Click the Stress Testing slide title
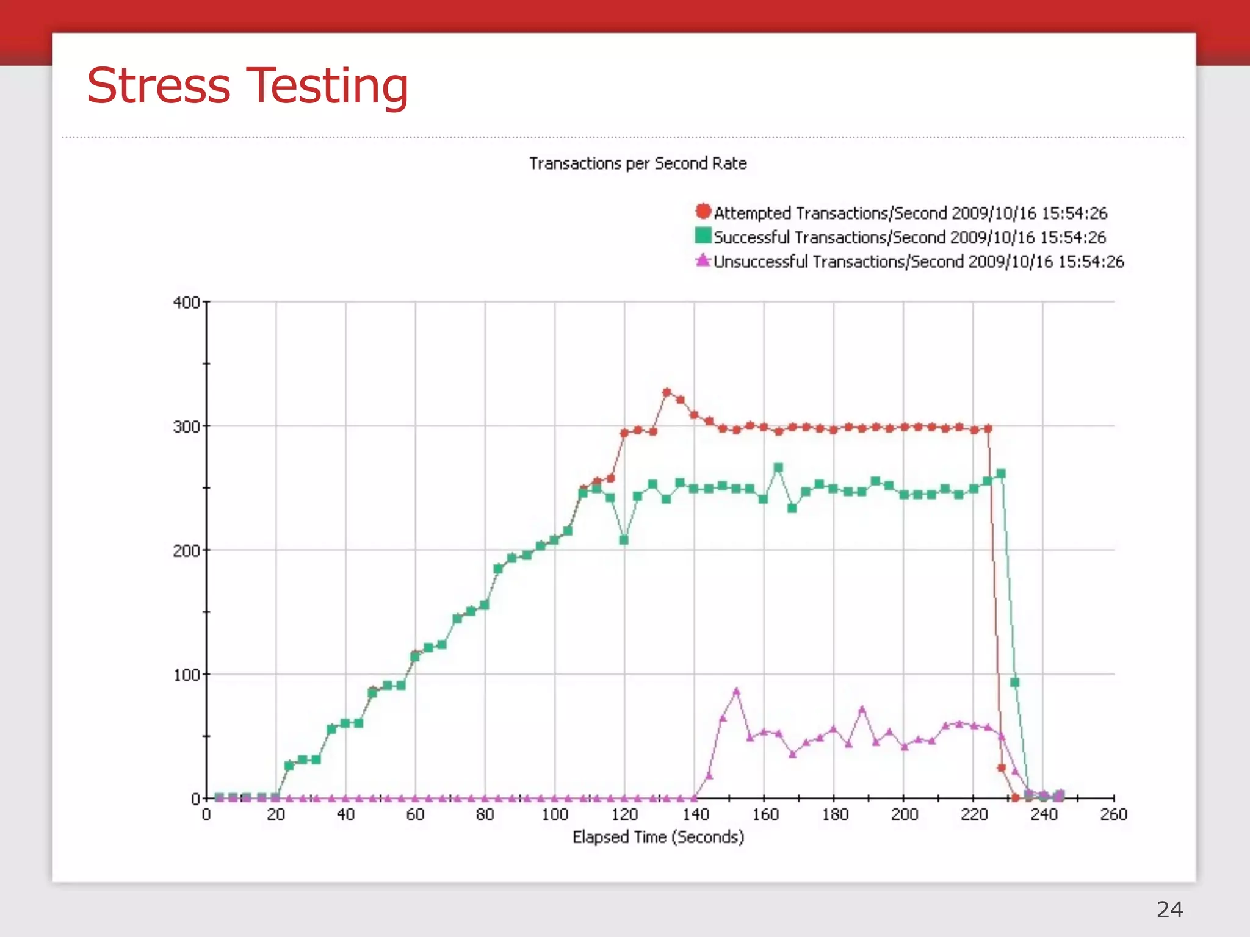The image size is (1250, 937). click(x=247, y=85)
